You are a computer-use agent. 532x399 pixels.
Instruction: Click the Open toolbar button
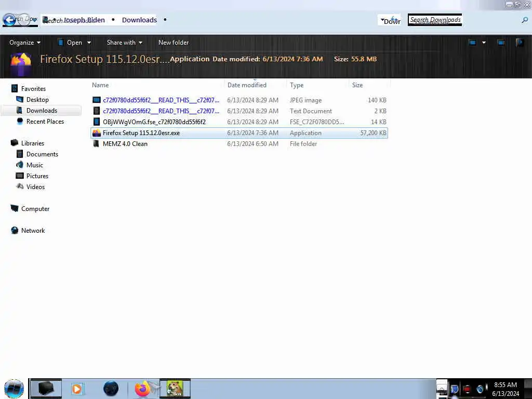(70, 43)
